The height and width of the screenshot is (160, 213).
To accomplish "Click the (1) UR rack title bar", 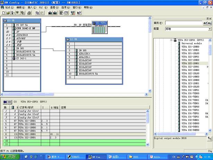I will (x=94, y=39).
